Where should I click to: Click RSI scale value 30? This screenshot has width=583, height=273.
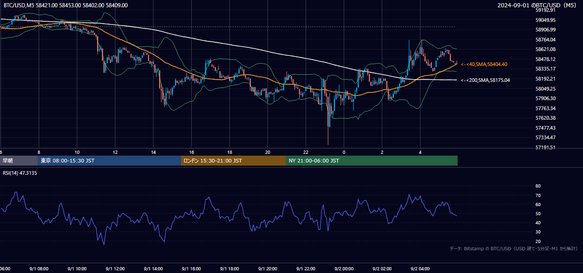[538, 232]
